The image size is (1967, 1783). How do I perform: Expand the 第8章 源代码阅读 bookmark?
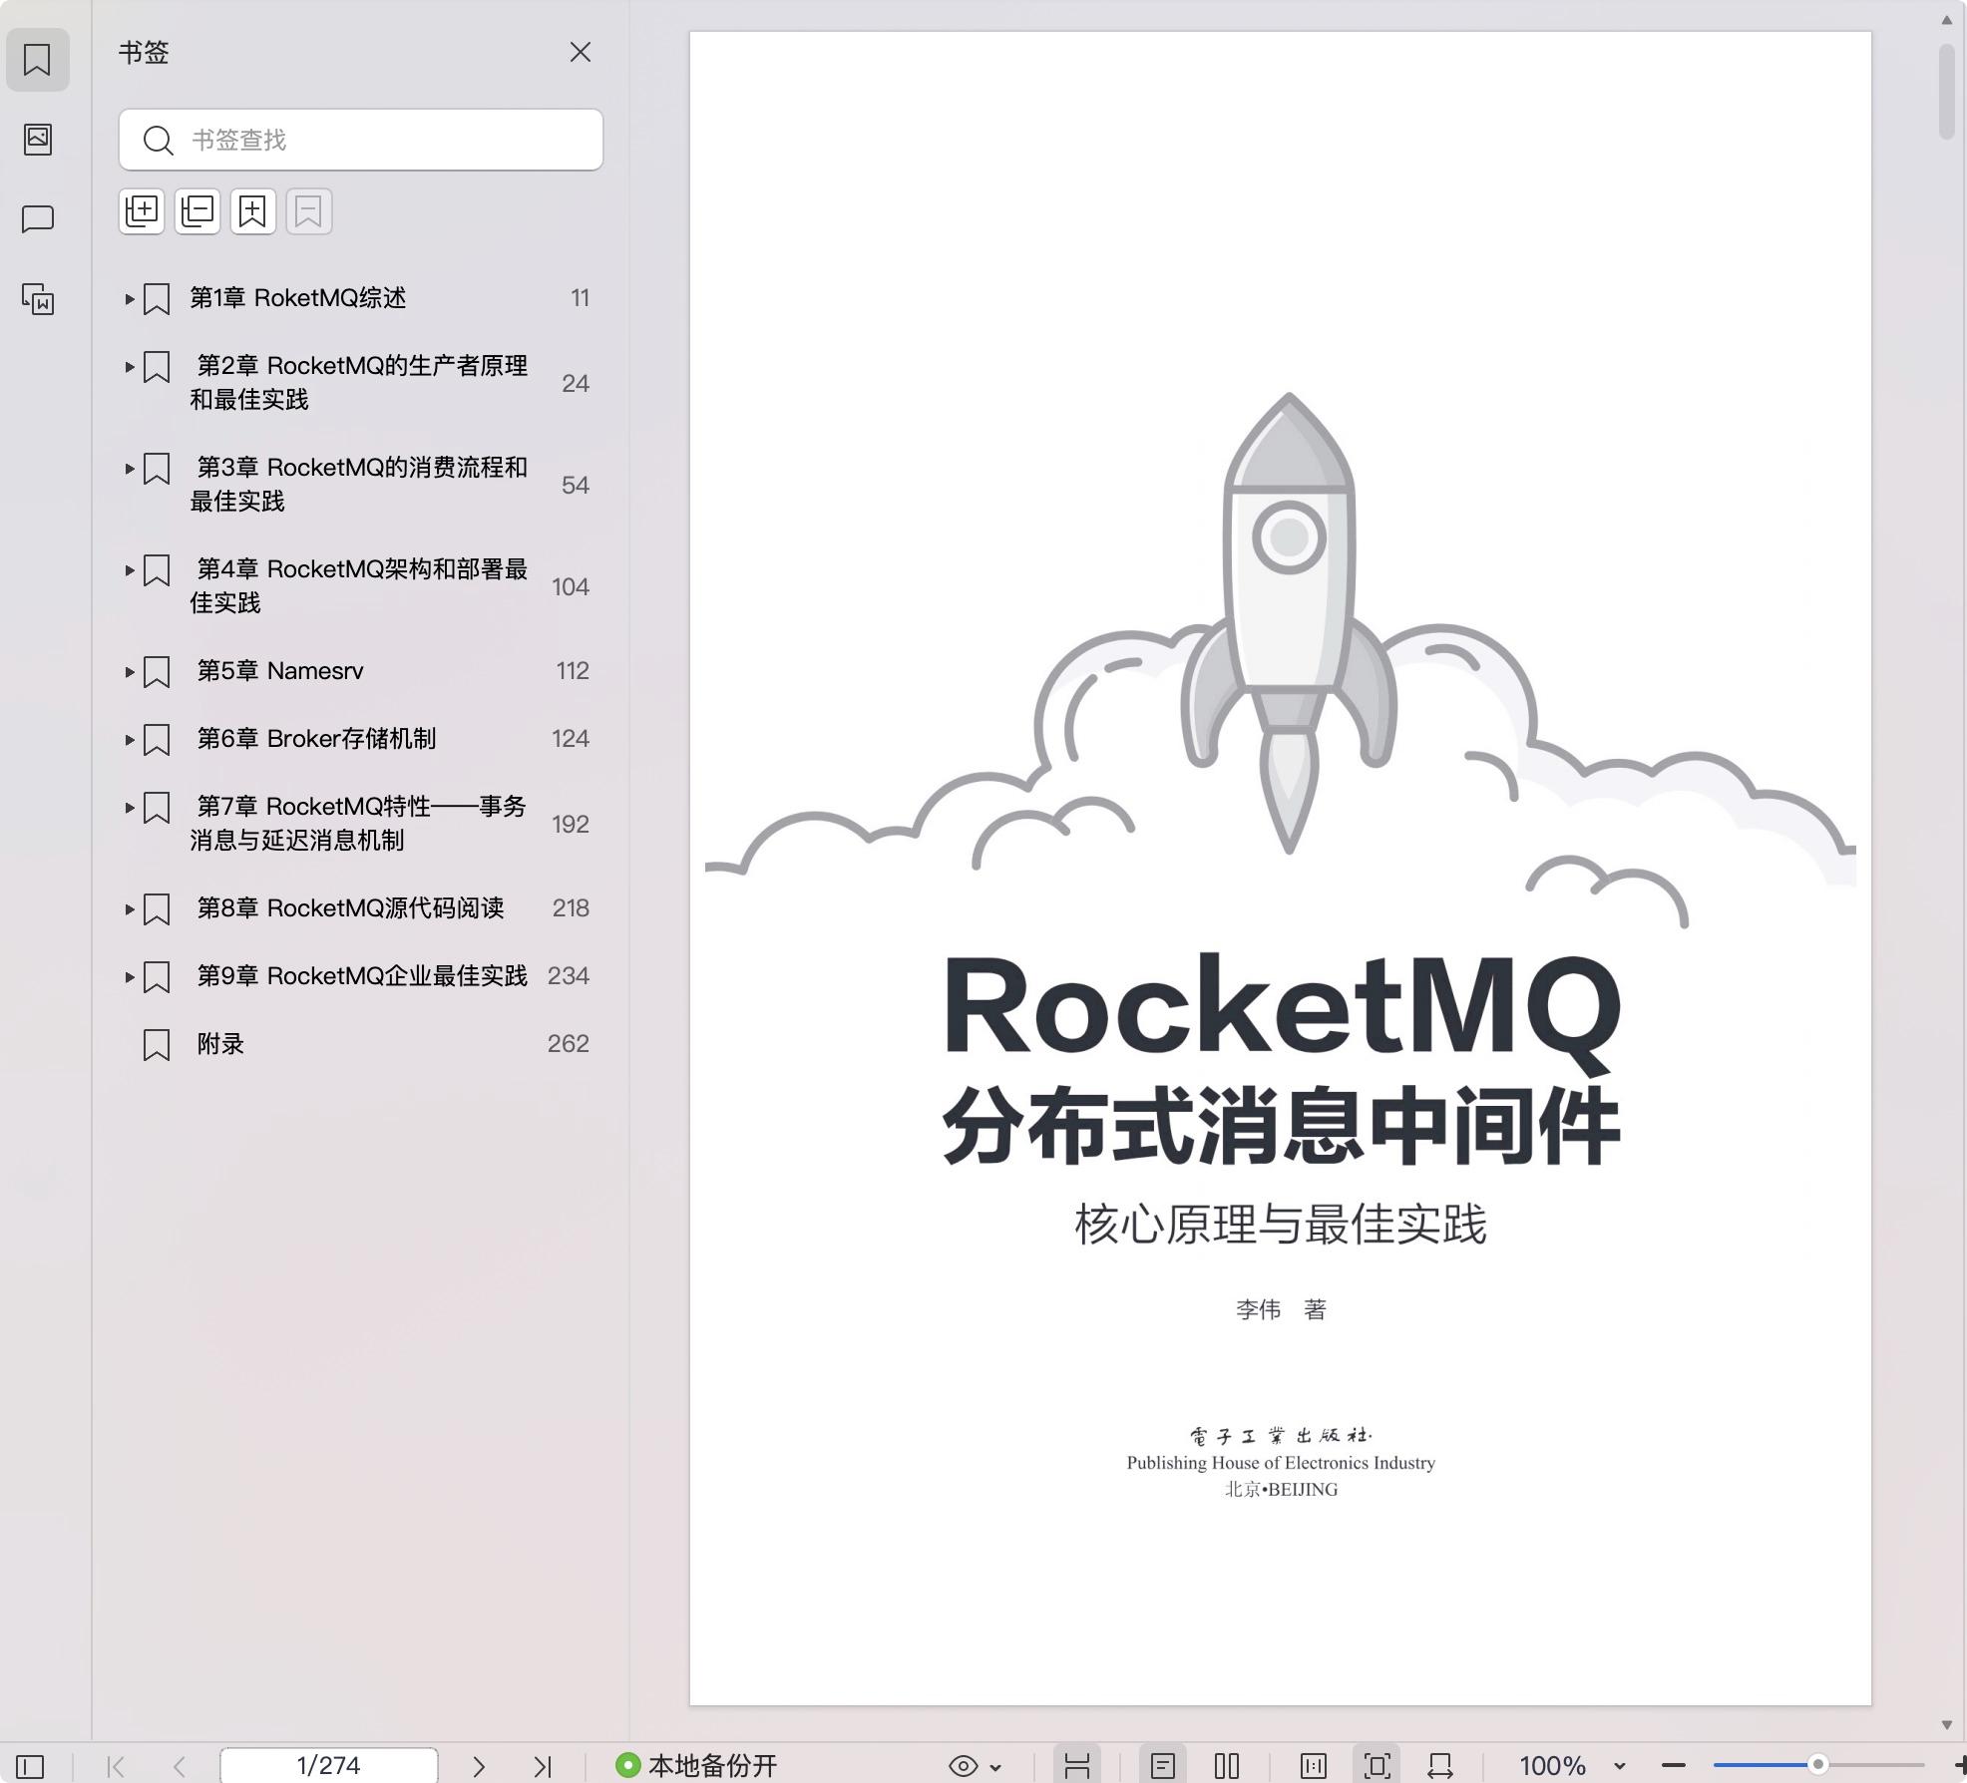pos(130,908)
